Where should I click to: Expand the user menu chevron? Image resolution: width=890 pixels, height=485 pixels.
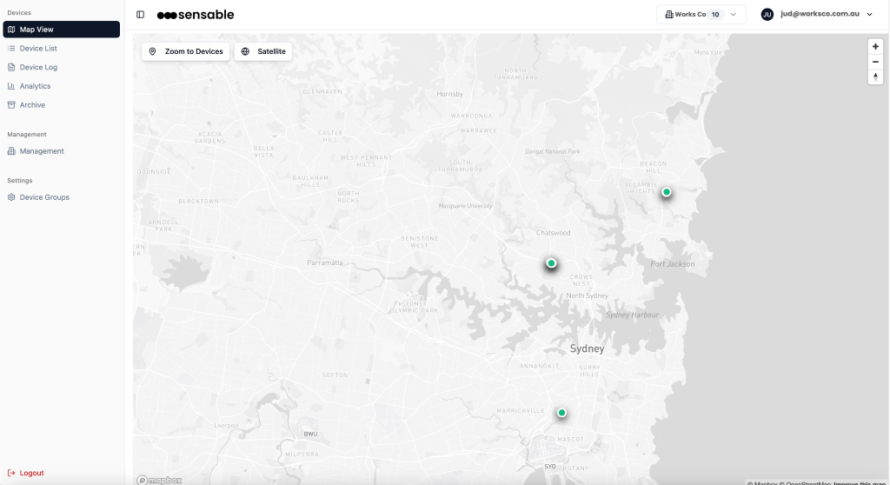[869, 14]
